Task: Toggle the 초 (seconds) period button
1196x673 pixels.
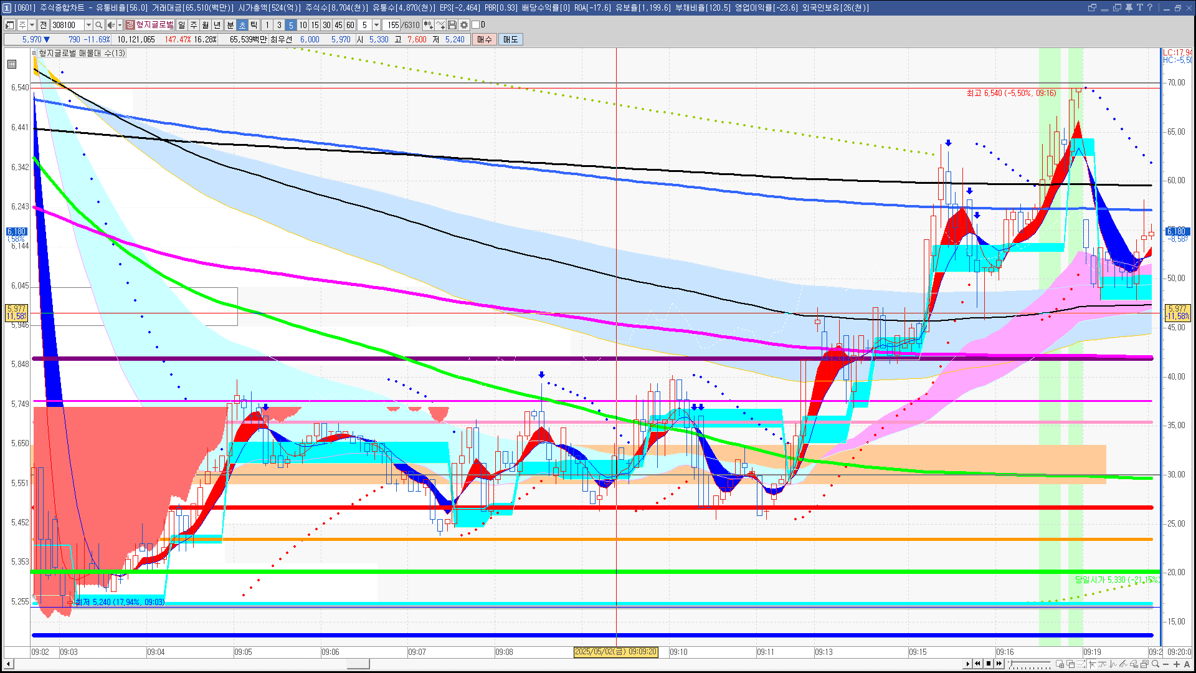Action: [x=242, y=25]
